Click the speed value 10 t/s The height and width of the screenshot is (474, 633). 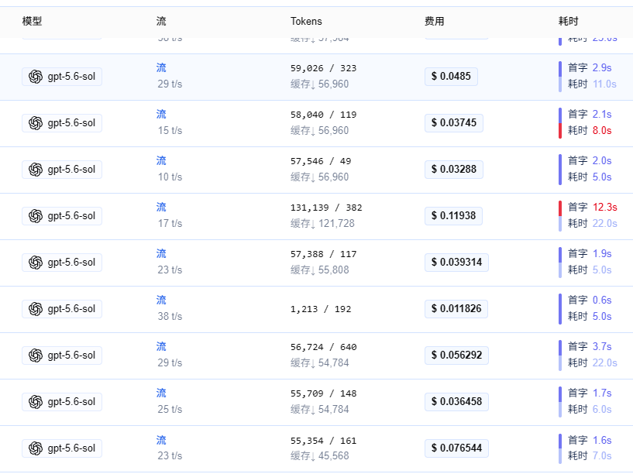[x=170, y=177]
